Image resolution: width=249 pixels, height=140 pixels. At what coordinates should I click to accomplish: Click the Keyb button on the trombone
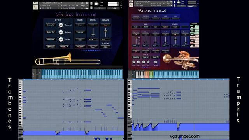click(51, 46)
